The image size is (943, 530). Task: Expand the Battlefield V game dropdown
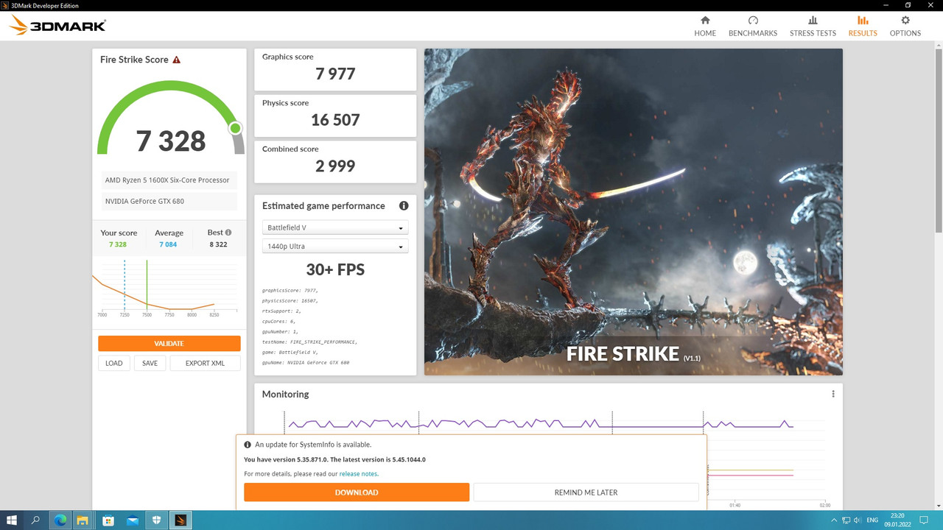pos(335,228)
